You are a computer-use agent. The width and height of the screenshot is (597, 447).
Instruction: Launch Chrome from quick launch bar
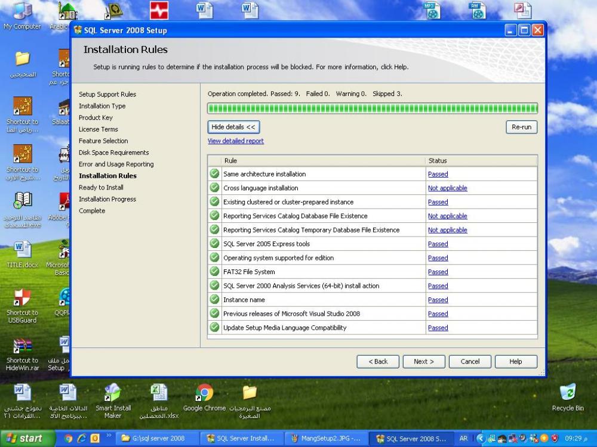pos(69,438)
